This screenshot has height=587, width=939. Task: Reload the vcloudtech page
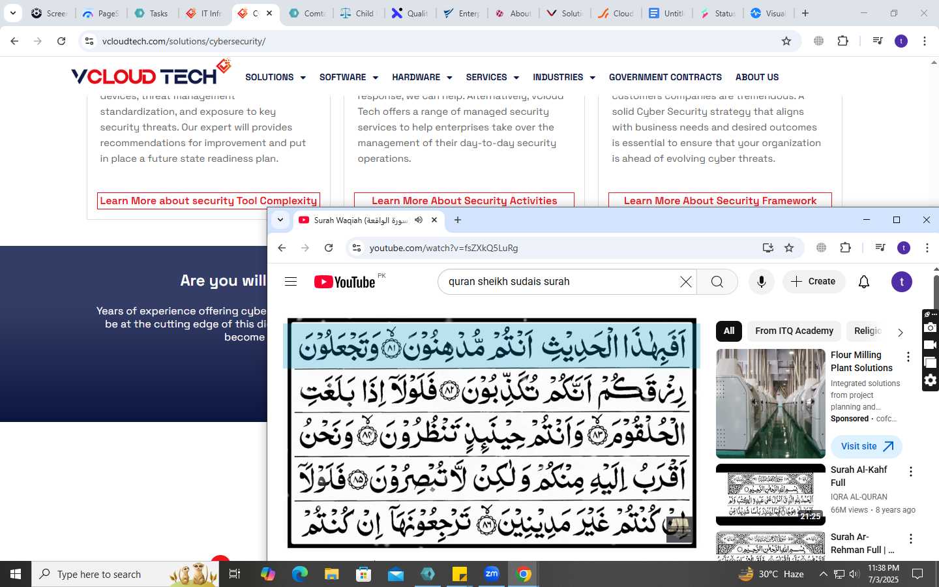click(x=61, y=41)
